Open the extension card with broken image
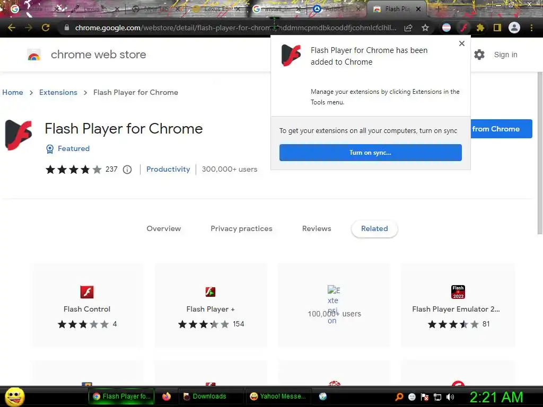This screenshot has width=543, height=407. 334,305
